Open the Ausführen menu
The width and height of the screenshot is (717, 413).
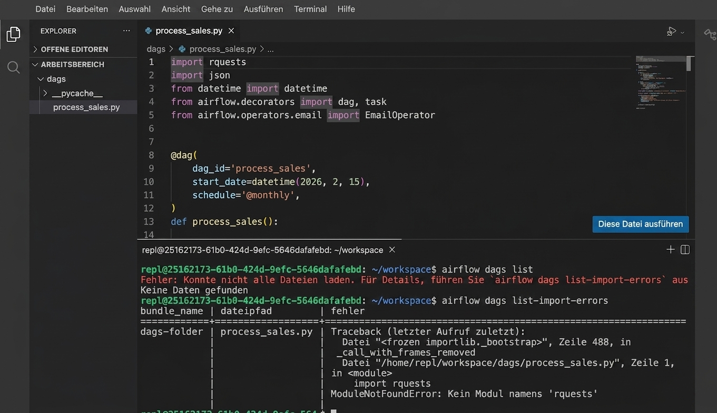point(263,9)
